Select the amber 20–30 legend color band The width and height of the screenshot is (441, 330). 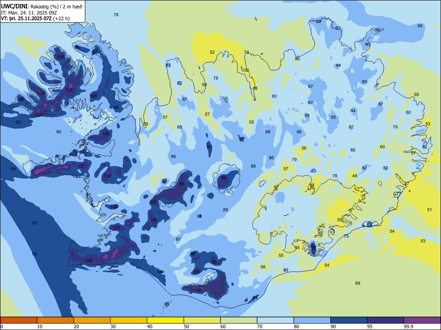point(92,320)
